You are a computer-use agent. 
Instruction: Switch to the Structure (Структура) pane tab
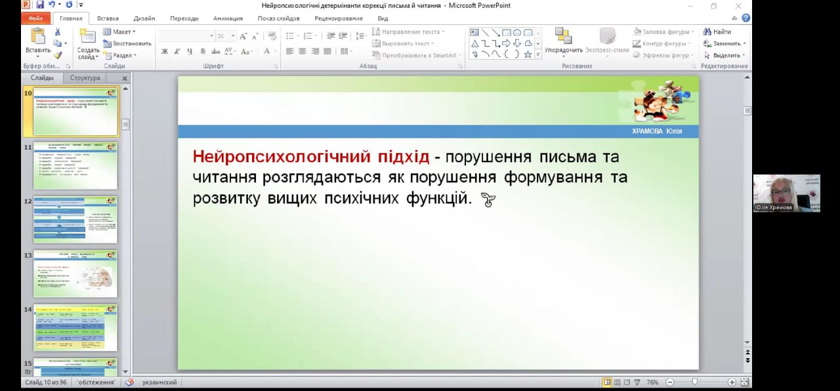pos(85,78)
